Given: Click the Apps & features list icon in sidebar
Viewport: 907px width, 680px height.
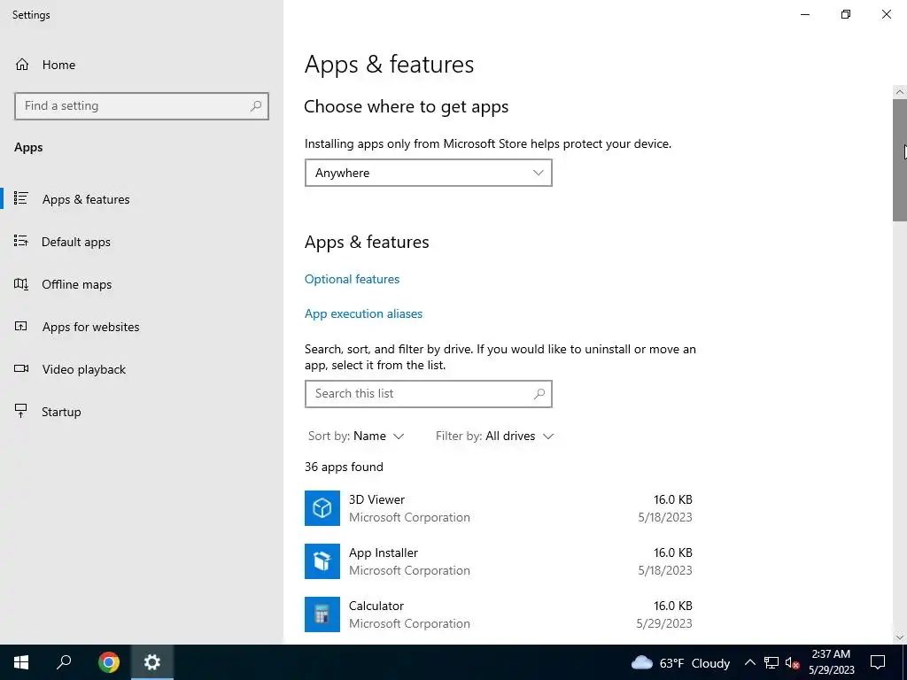Looking at the screenshot, I should click(21, 198).
